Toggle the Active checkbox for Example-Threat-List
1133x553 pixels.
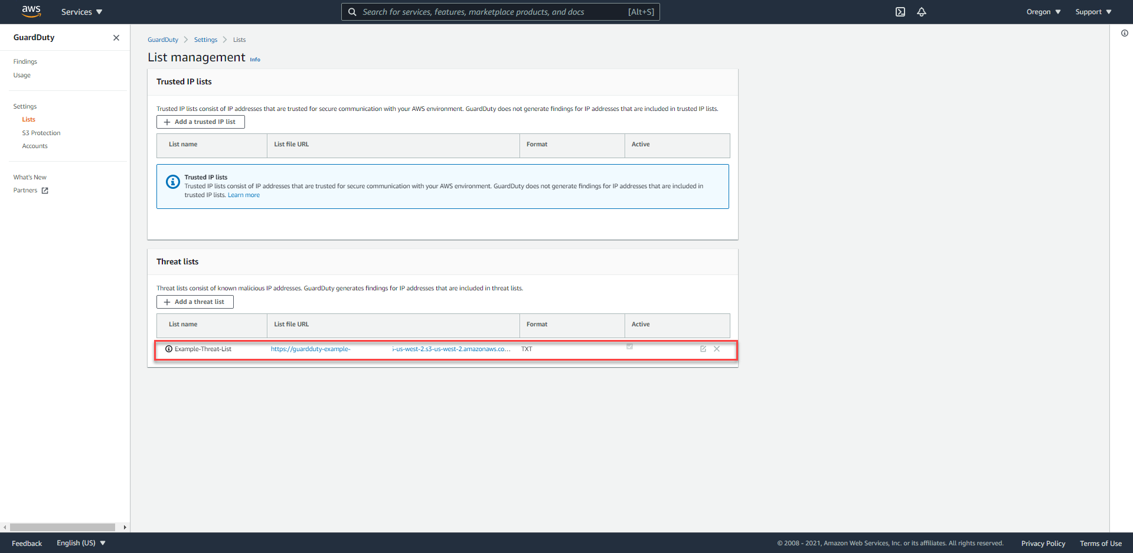tap(629, 346)
